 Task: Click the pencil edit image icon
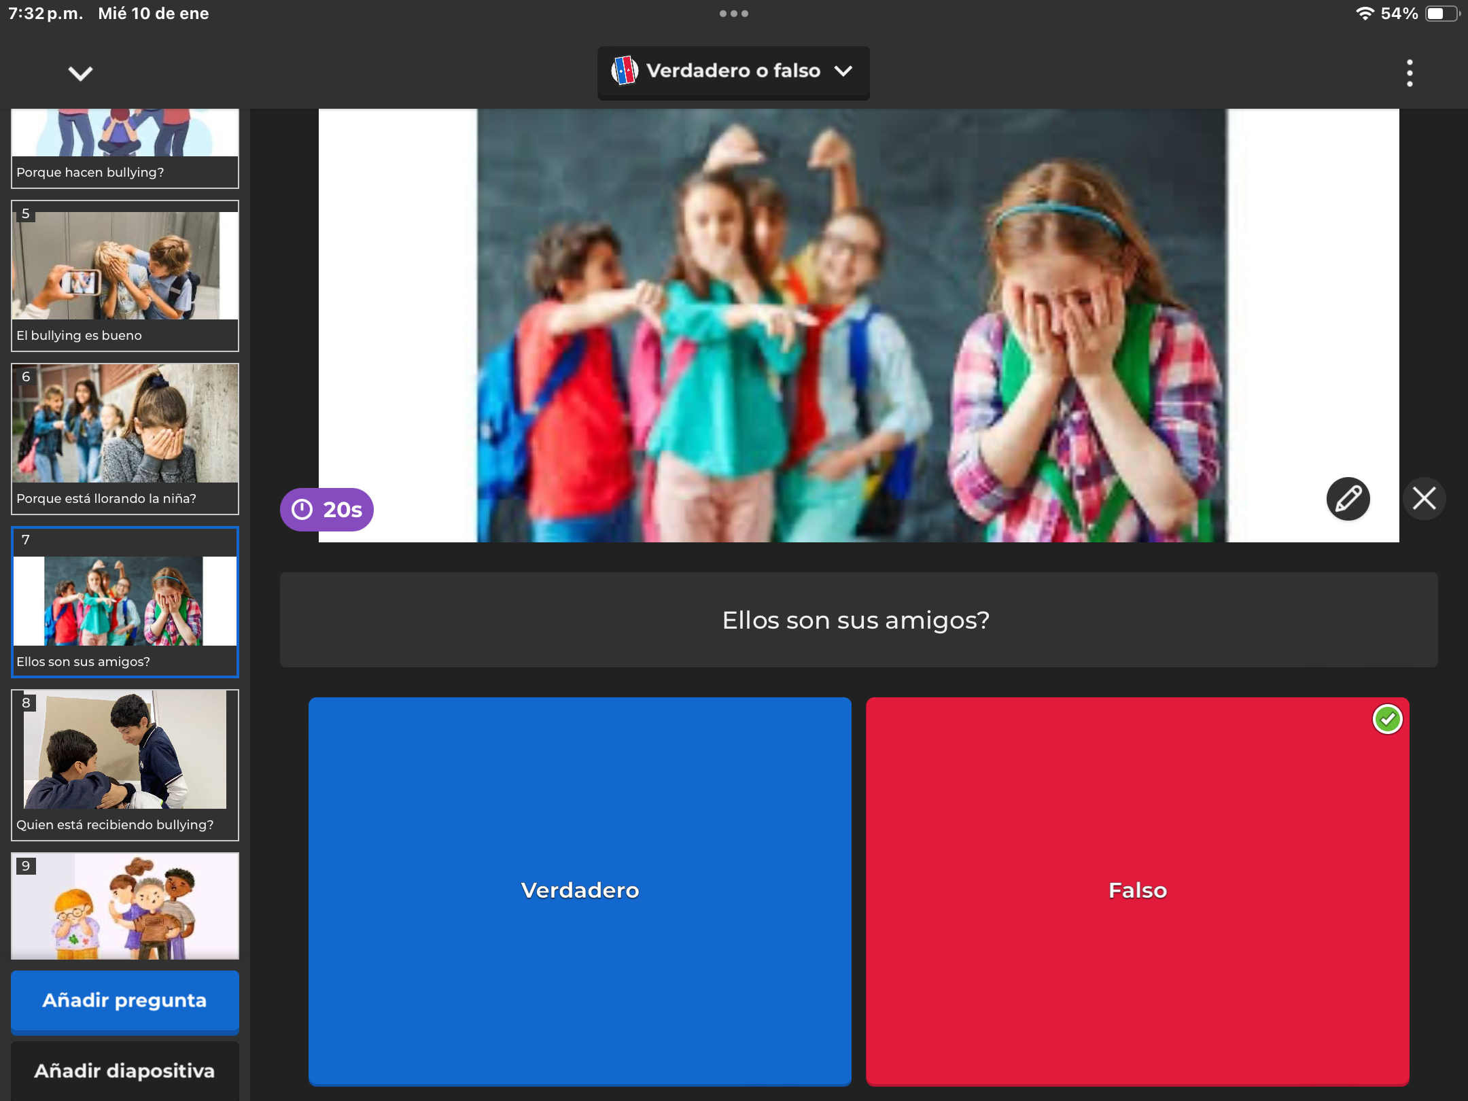[x=1348, y=499]
